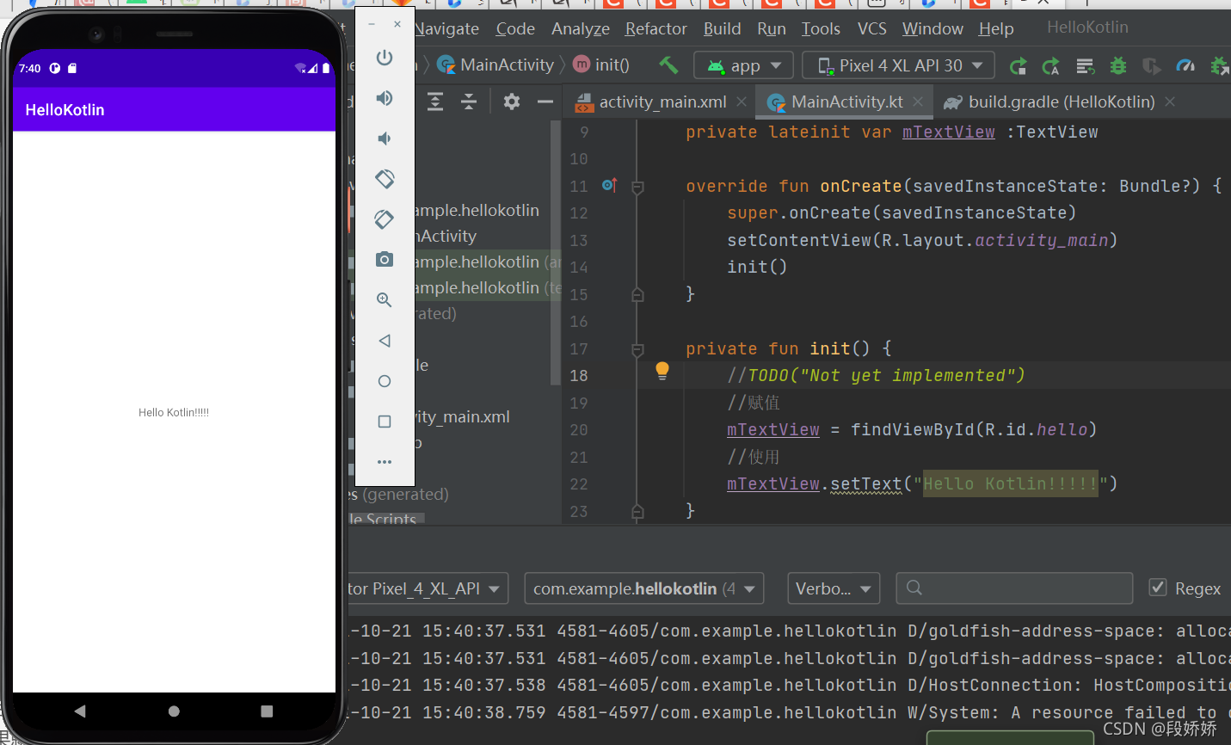The width and height of the screenshot is (1231, 745).
Task: Click the Apply Code Changes icon
Action: [x=1086, y=66]
